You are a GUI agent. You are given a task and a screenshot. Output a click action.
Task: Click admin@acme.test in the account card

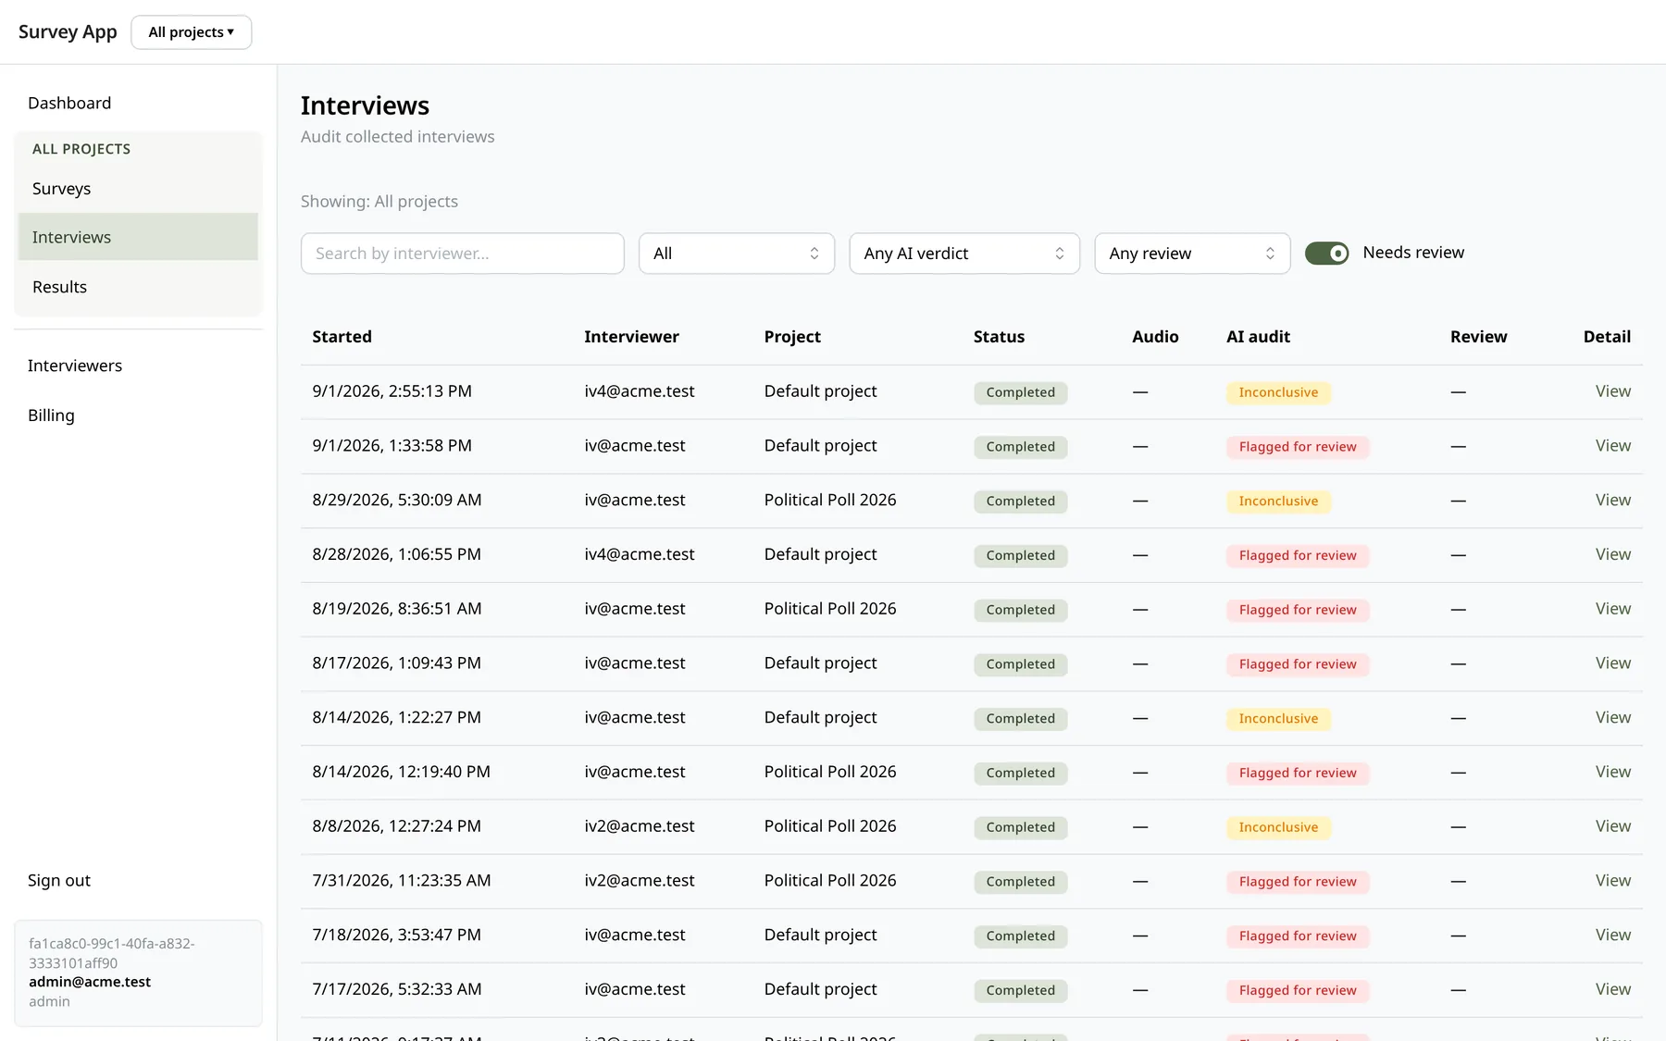point(90,982)
